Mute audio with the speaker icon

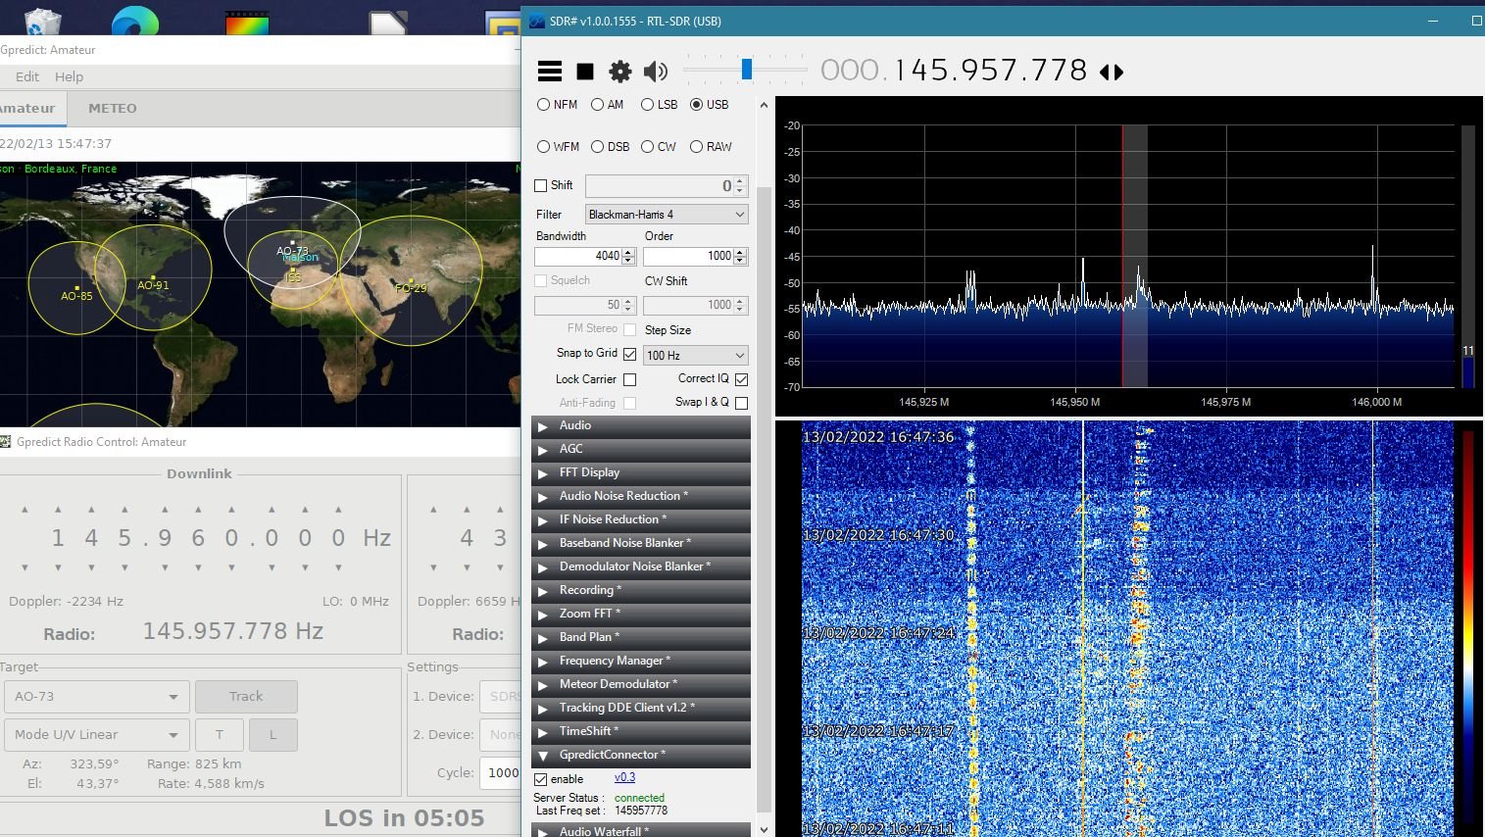(x=656, y=71)
